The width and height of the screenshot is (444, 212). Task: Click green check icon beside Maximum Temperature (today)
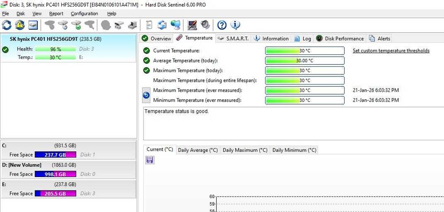147,70
